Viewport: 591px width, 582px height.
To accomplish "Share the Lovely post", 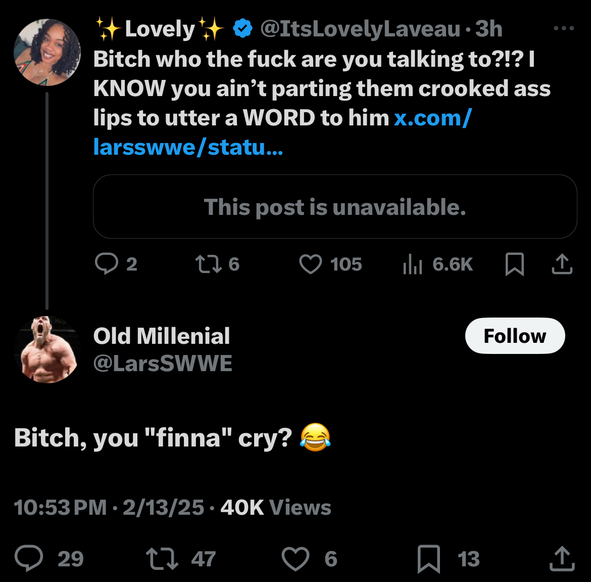I will [562, 264].
